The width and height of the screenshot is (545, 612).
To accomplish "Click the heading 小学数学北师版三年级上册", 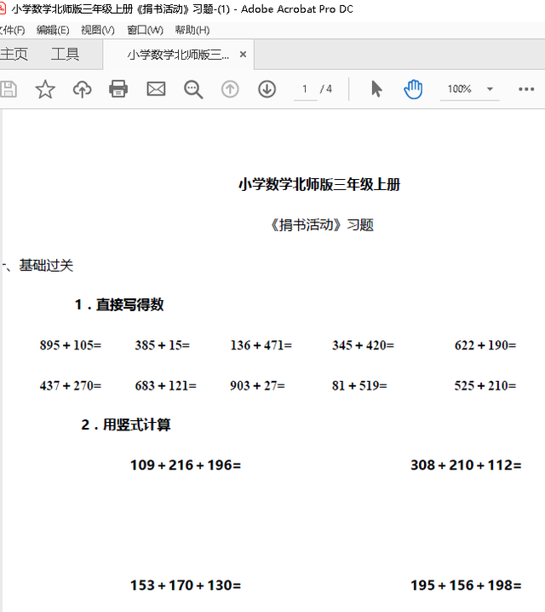I will [x=319, y=185].
